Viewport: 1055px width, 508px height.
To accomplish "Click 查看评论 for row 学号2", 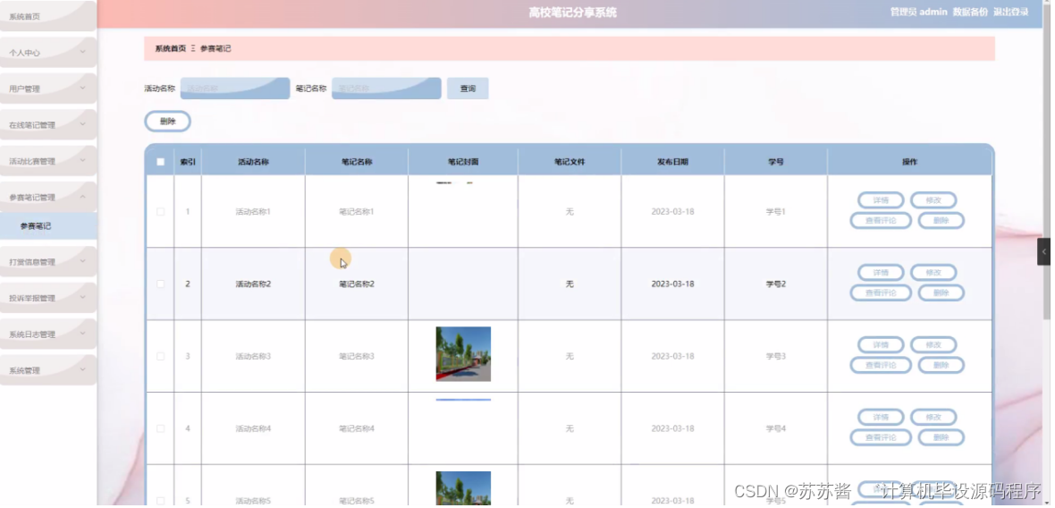I will coord(881,292).
